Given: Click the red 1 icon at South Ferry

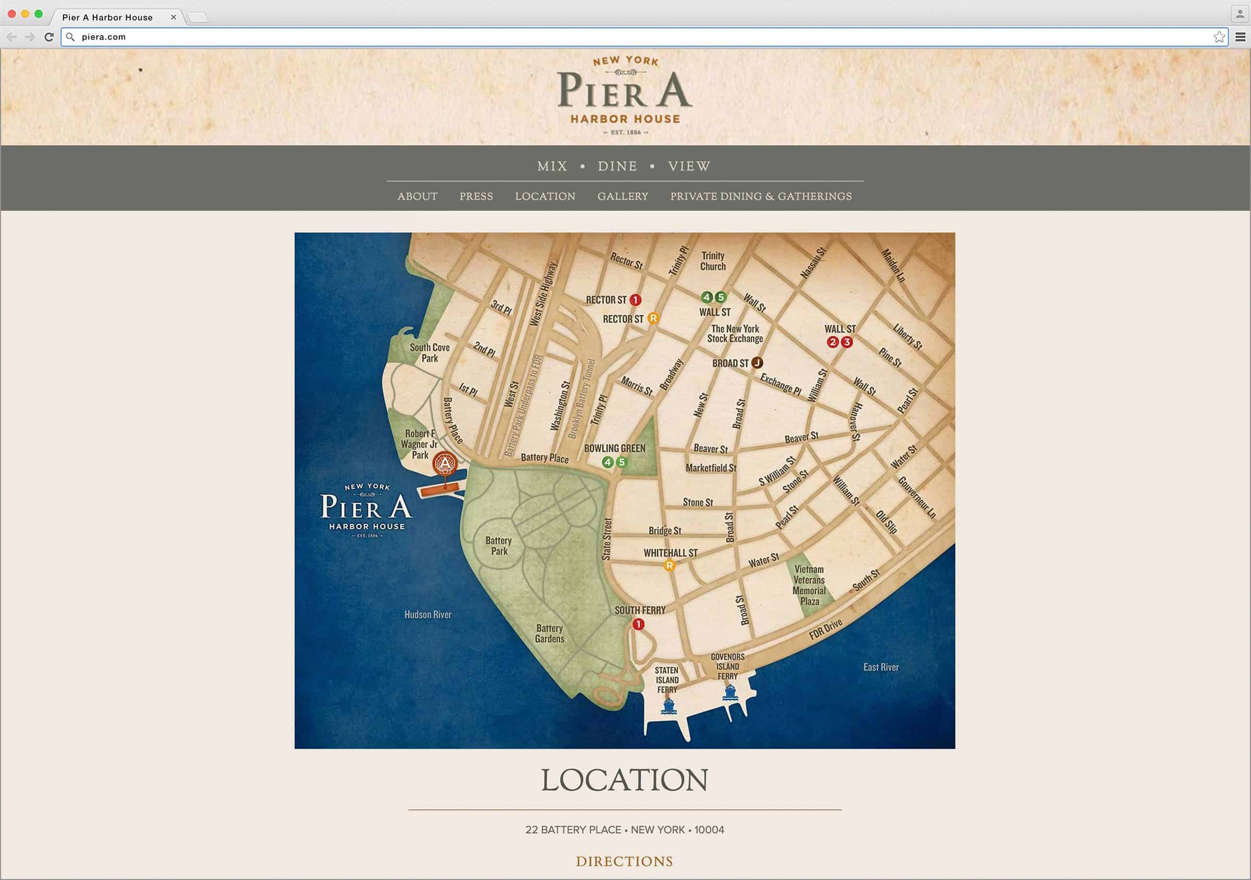Looking at the screenshot, I should tap(638, 625).
